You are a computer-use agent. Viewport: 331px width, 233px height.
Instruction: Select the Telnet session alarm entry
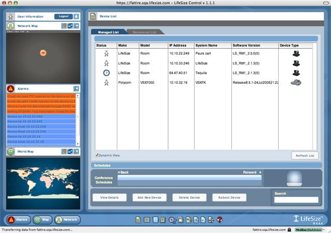click(x=41, y=101)
